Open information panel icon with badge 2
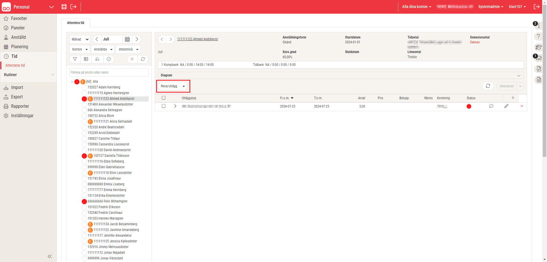The width and height of the screenshot is (547, 262). pos(538,25)
